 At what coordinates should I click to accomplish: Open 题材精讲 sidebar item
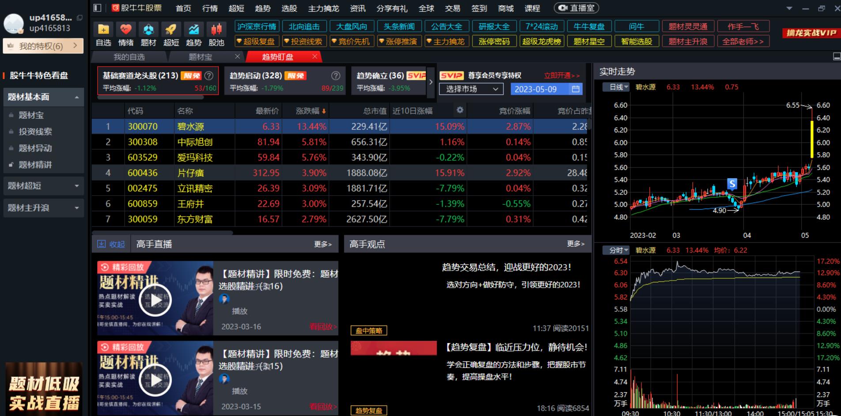[x=35, y=165]
